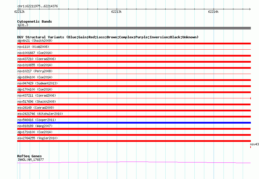Click the truncated nsv43 label at right edge

[x=254, y=144]
